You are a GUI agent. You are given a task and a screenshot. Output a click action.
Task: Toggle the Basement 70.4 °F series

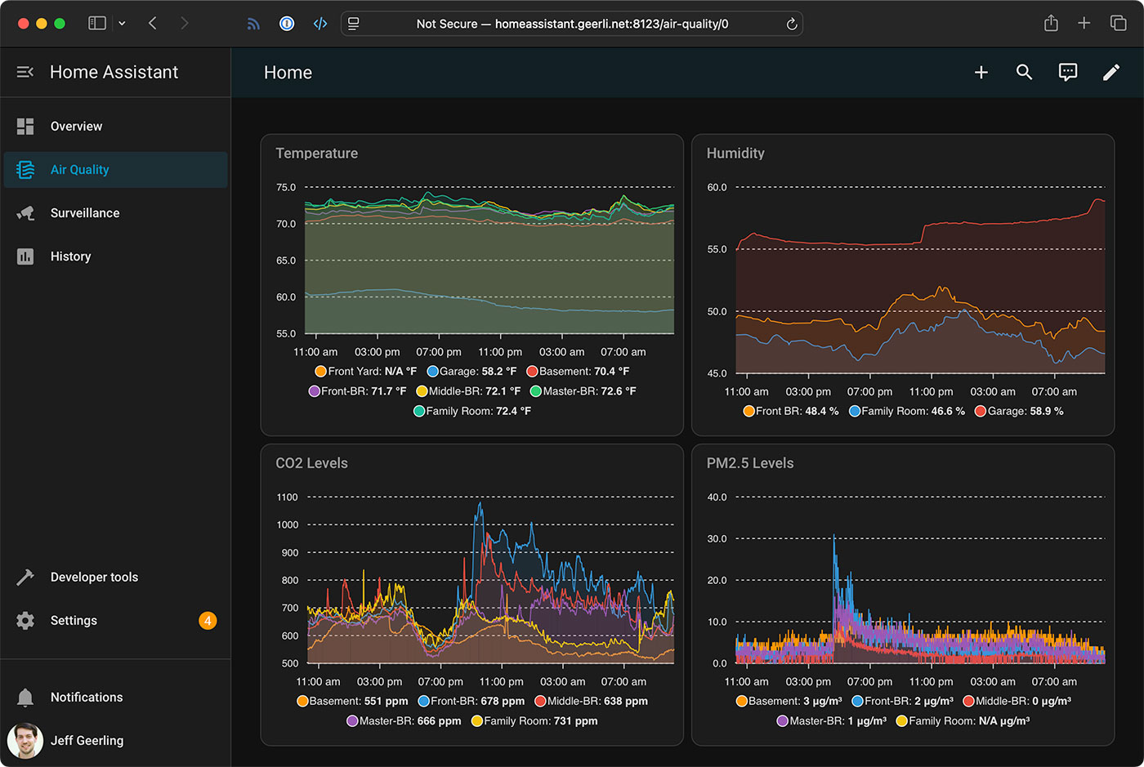tap(578, 372)
